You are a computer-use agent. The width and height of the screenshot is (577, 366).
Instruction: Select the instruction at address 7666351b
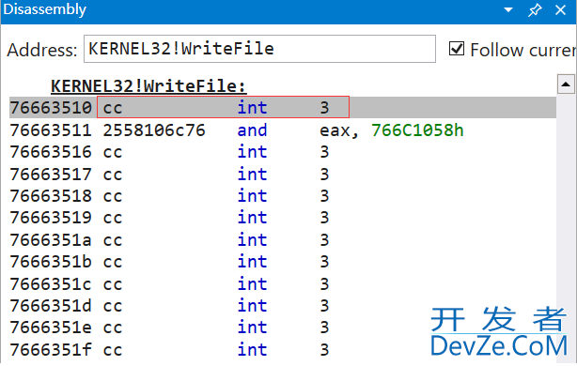coord(283,262)
